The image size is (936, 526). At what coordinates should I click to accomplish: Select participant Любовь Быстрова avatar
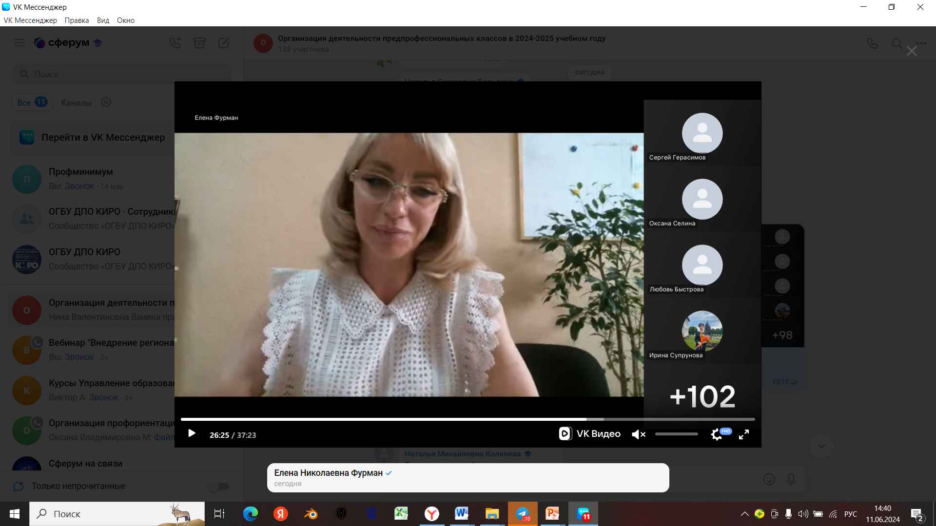[702, 265]
